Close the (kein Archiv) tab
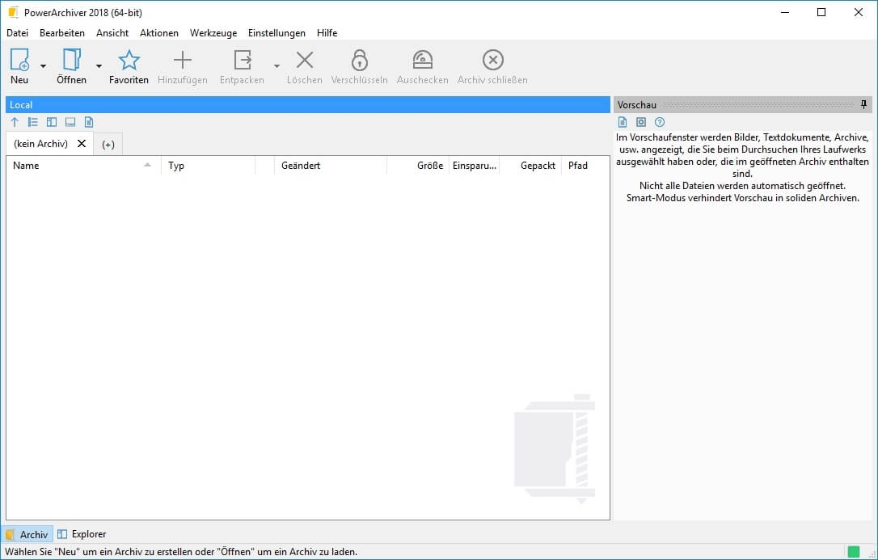The height and width of the screenshot is (560, 878). [81, 143]
